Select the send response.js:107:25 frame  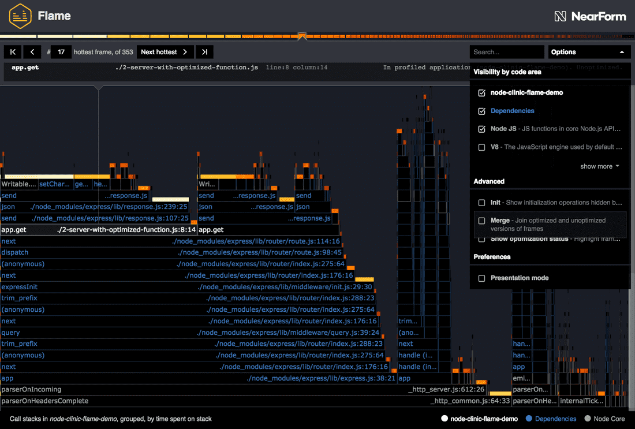[x=95, y=218]
